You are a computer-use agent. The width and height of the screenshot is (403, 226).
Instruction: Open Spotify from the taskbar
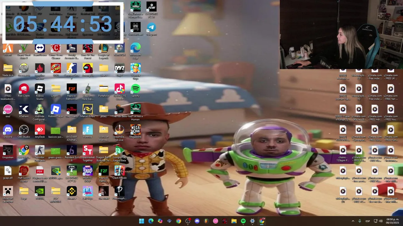tap(243, 221)
